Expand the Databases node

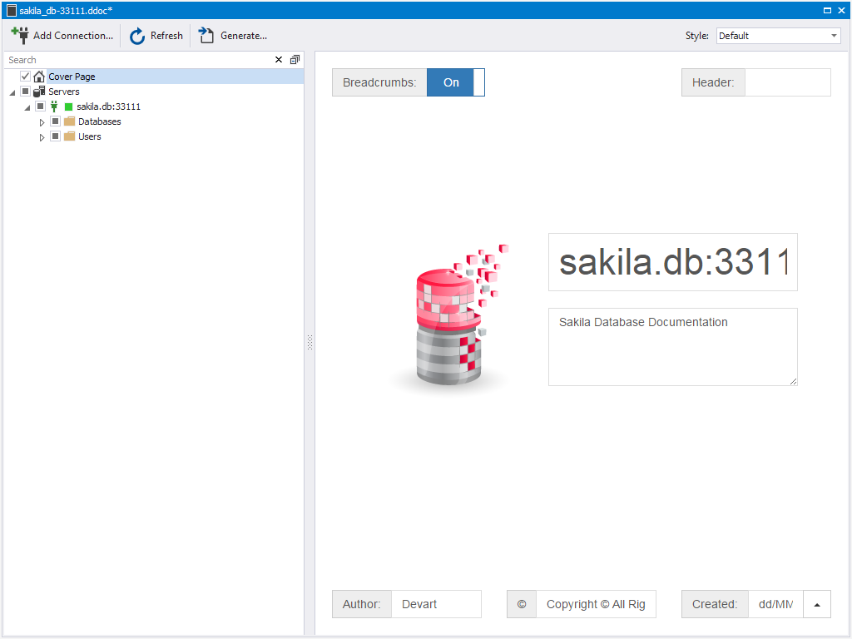42,122
